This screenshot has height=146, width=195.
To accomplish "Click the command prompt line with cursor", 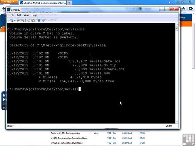I will [44, 89].
